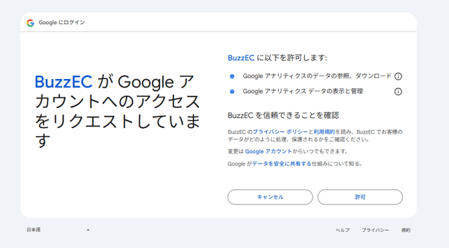Viewport: 449px width, 248px height.
Task: Open the データを安全に共有する link
Action: coord(281,164)
